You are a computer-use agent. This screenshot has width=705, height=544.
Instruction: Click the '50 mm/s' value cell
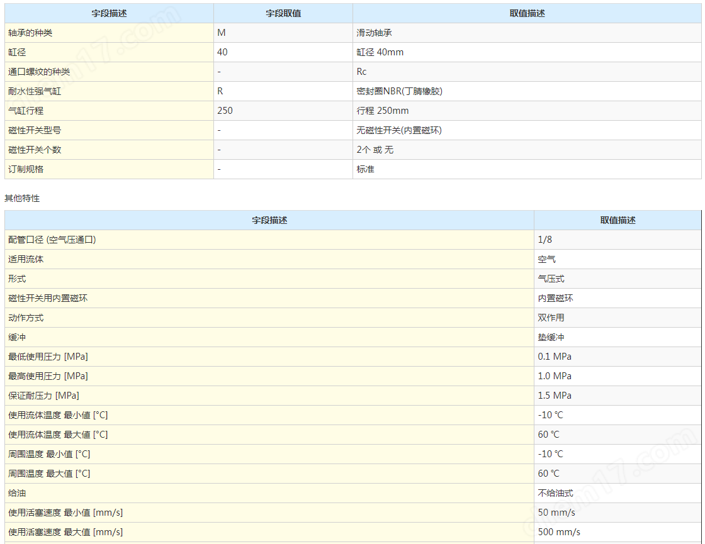[618, 513]
